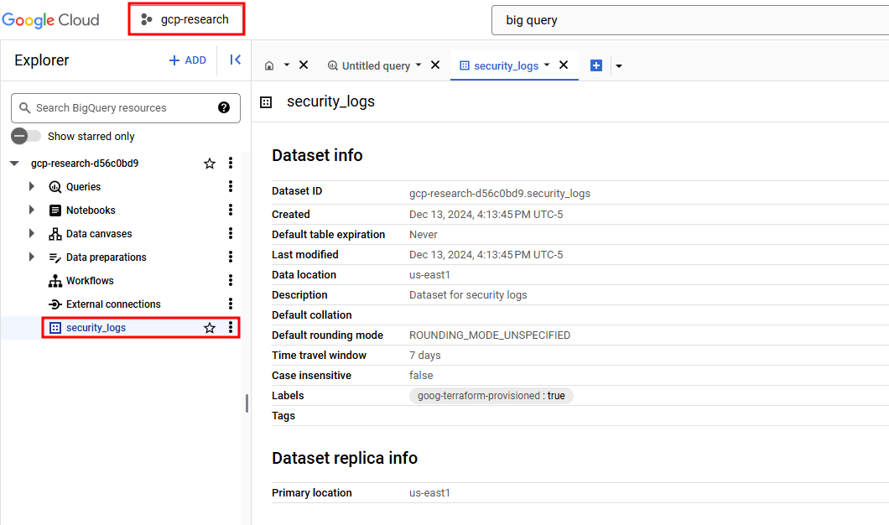The height and width of the screenshot is (525, 889).
Task: Toggle Show starred only
Action: pos(25,135)
